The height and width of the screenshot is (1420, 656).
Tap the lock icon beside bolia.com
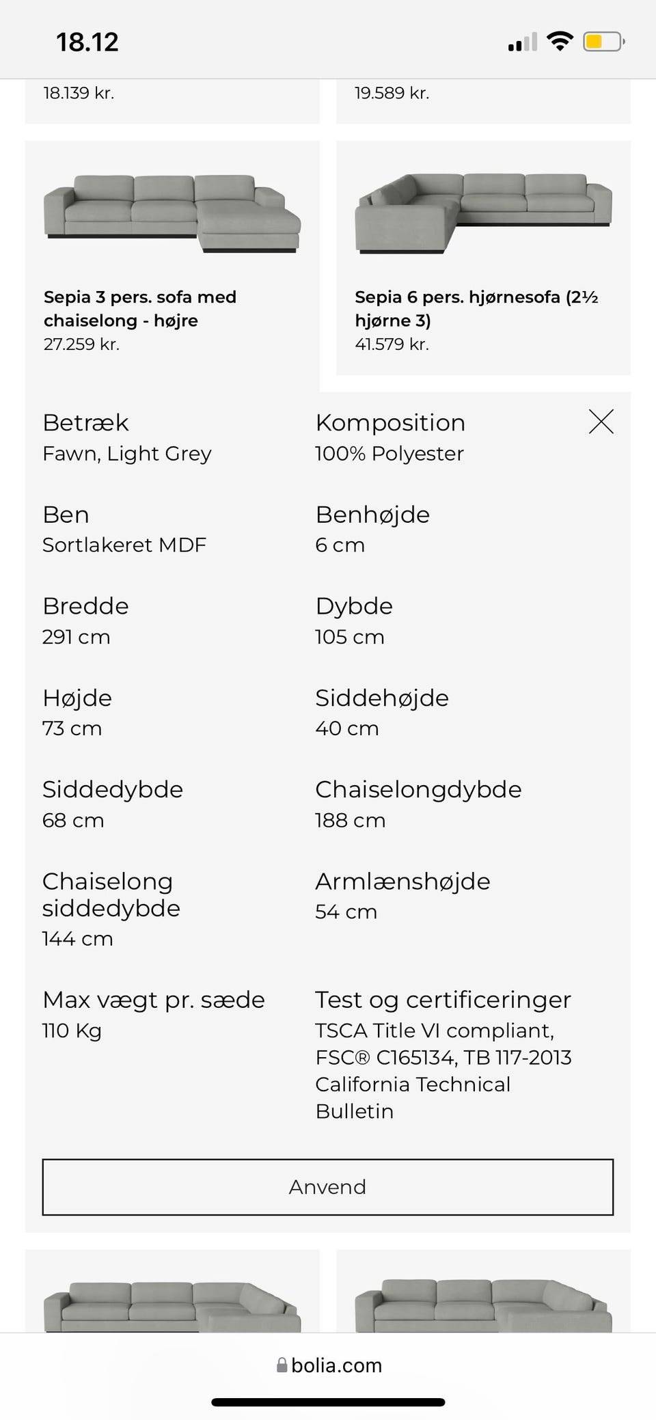[282, 1365]
